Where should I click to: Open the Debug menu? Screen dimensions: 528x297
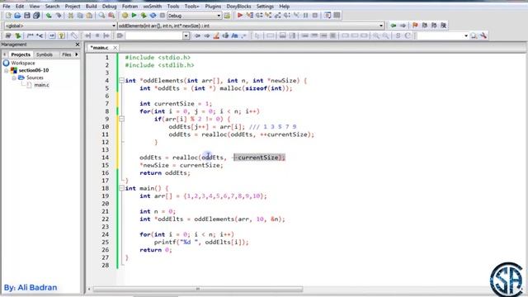pos(109,7)
